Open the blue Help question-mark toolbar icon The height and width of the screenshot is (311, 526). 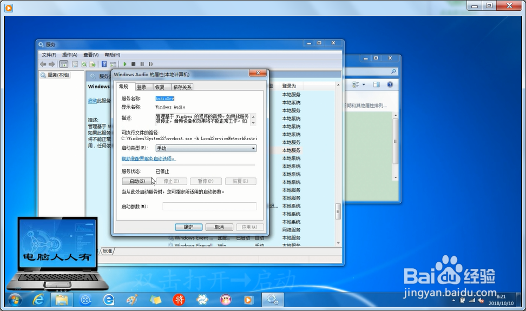pyautogui.click(x=104, y=64)
